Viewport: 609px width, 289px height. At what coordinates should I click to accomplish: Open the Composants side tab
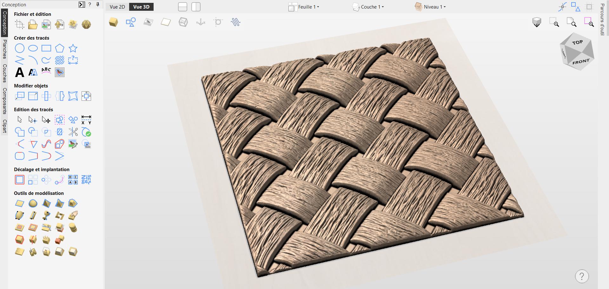(x=4, y=101)
